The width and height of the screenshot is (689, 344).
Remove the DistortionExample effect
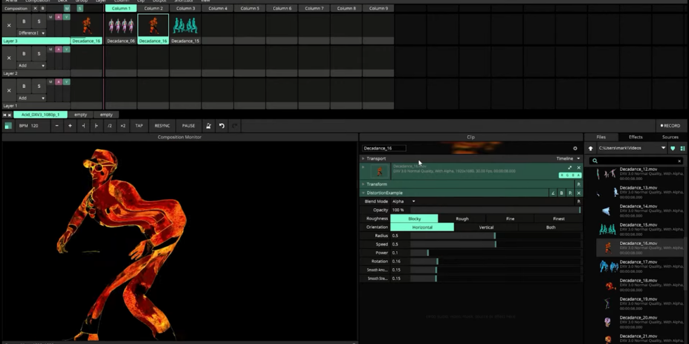click(578, 193)
